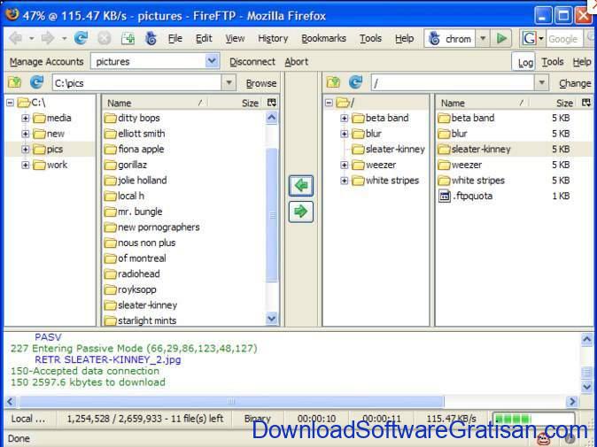Click in the local path field C:\pics

tap(136, 82)
